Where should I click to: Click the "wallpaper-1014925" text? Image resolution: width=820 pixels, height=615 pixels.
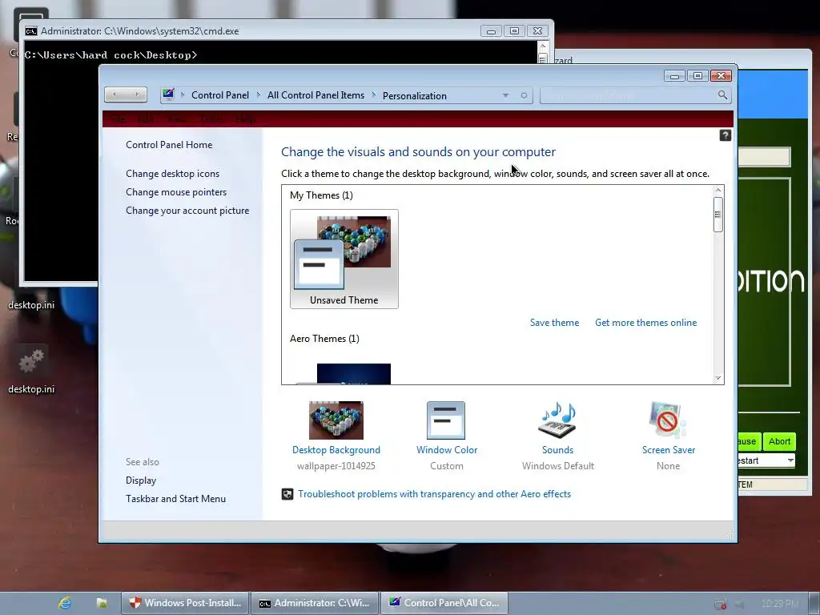click(336, 466)
